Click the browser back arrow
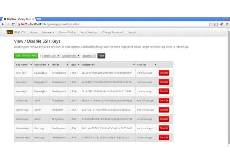The width and height of the screenshot is (230, 163). click(x=3, y=24)
